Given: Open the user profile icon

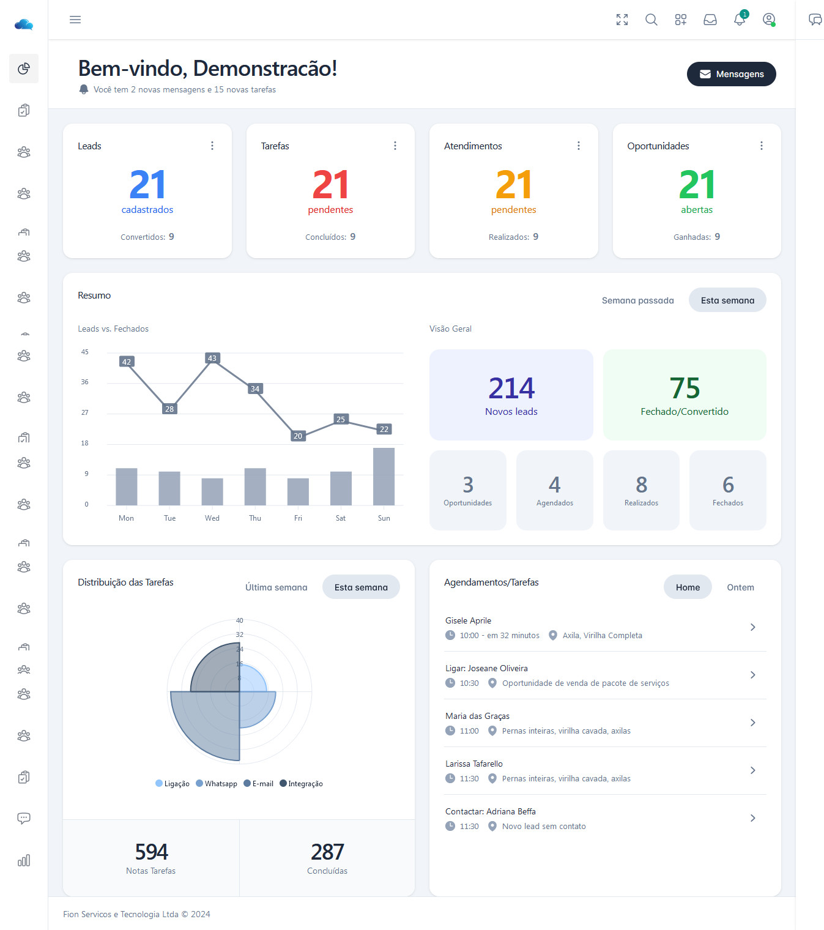Looking at the screenshot, I should coord(769,20).
